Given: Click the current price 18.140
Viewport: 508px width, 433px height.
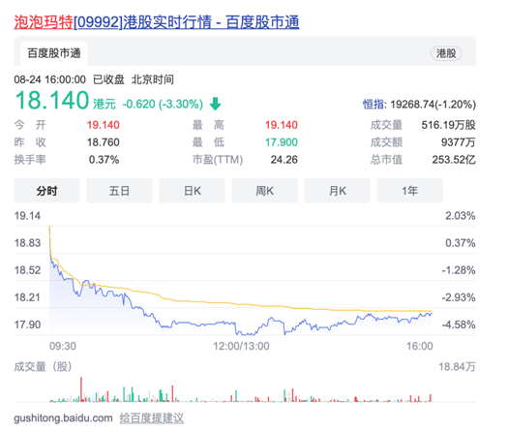Looking at the screenshot, I should tap(52, 100).
